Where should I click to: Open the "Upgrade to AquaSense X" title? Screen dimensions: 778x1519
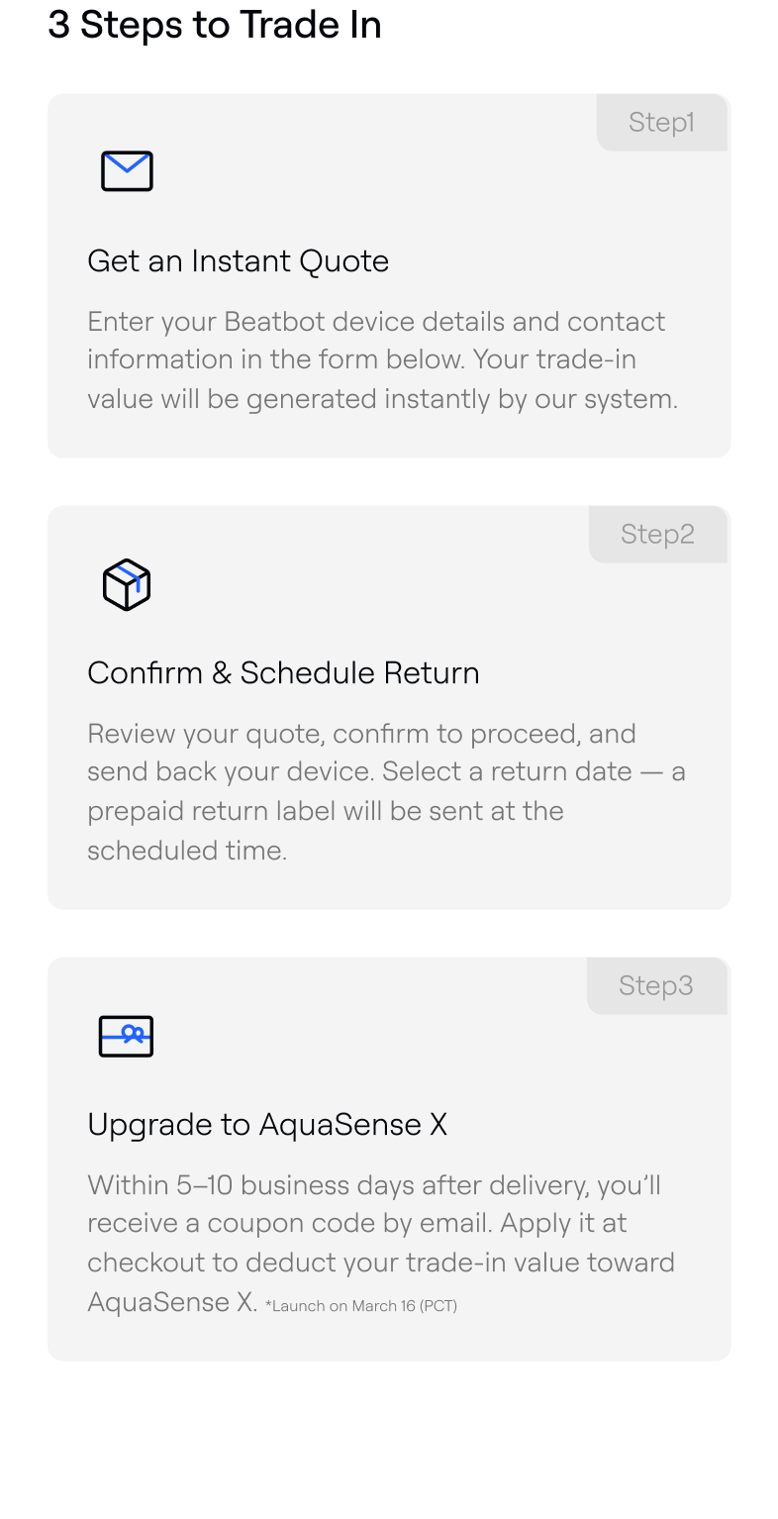pyautogui.click(x=267, y=1125)
